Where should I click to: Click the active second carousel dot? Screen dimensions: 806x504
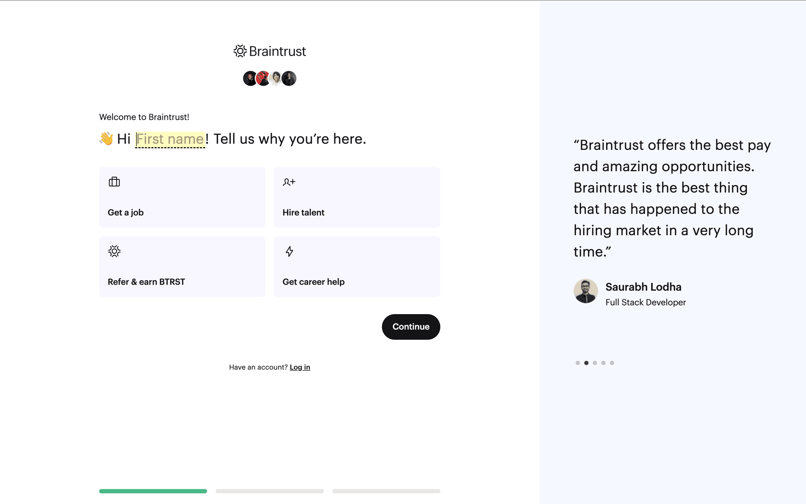coord(586,363)
